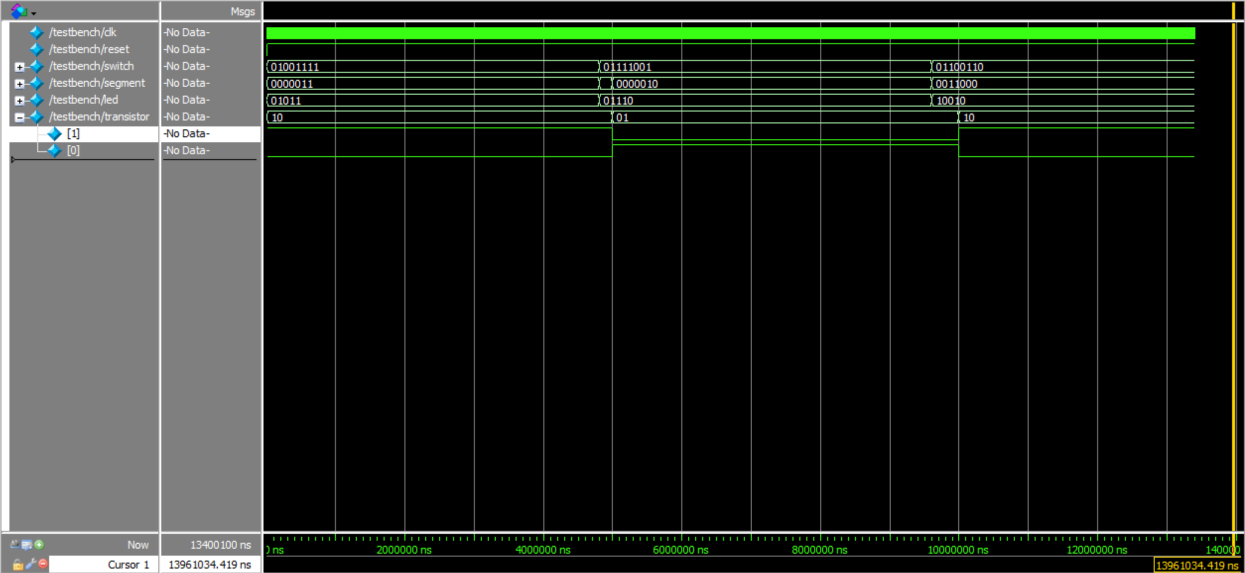
Task: Select the /testbench/clk signal
Action: click(x=82, y=32)
